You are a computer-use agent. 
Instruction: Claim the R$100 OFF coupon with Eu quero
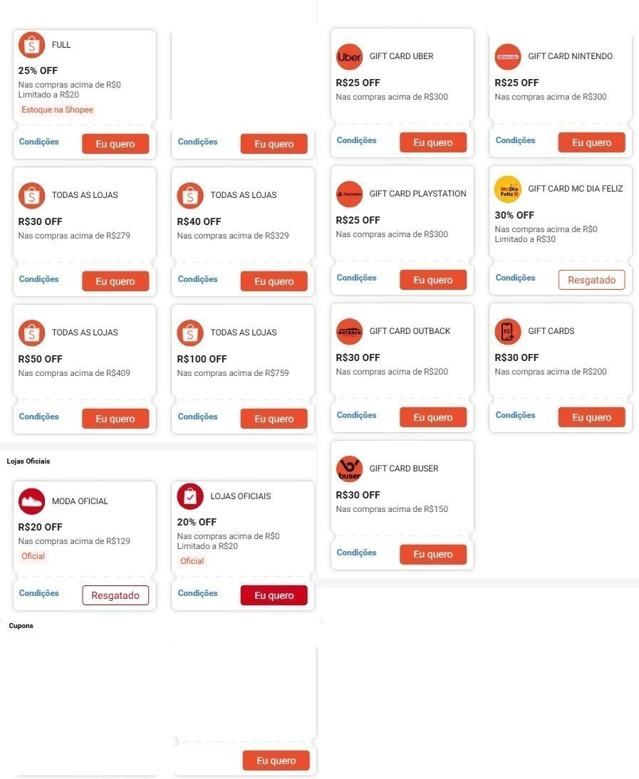(x=274, y=419)
